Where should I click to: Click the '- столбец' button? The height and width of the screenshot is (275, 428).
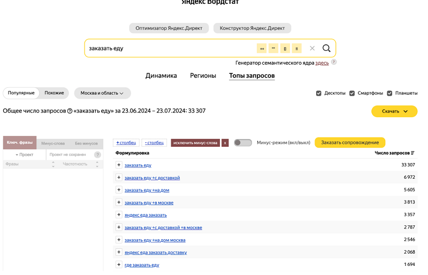[154, 142]
